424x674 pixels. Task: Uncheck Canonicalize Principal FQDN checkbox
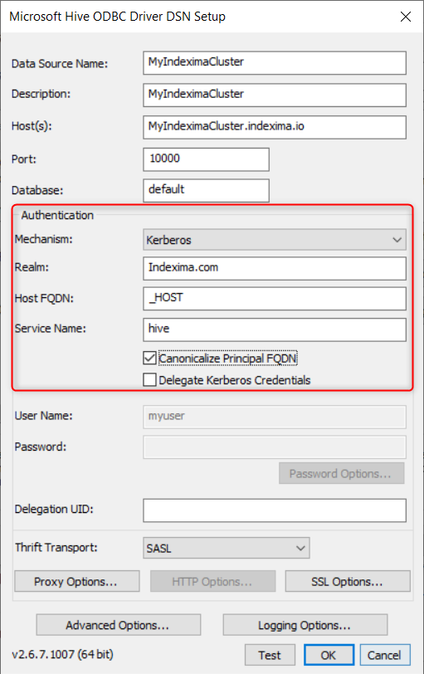tap(149, 358)
